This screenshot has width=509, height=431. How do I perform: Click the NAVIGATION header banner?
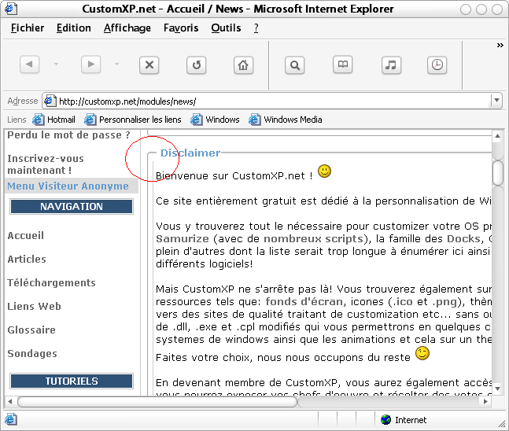click(x=72, y=206)
